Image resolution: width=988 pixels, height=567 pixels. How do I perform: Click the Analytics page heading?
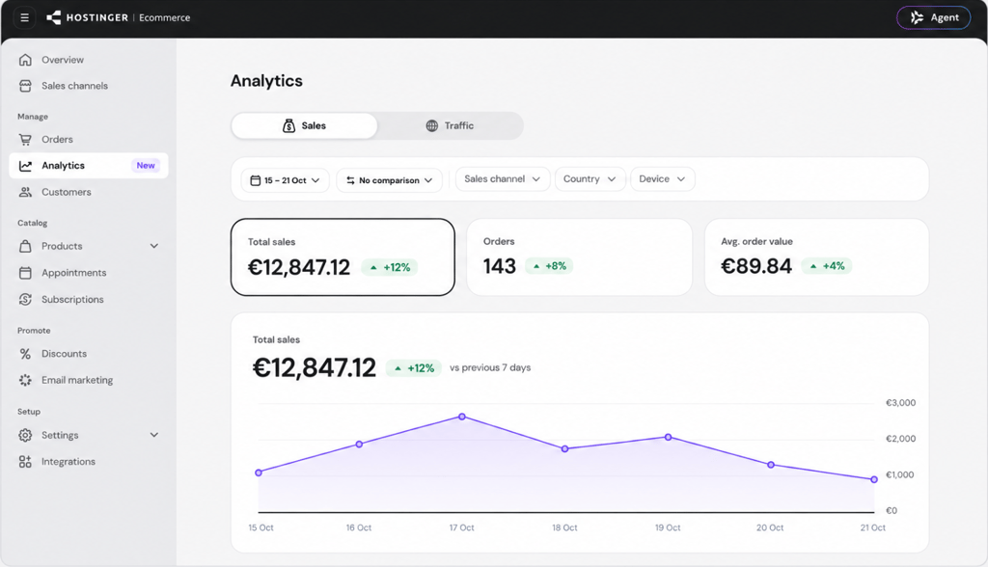coord(266,81)
